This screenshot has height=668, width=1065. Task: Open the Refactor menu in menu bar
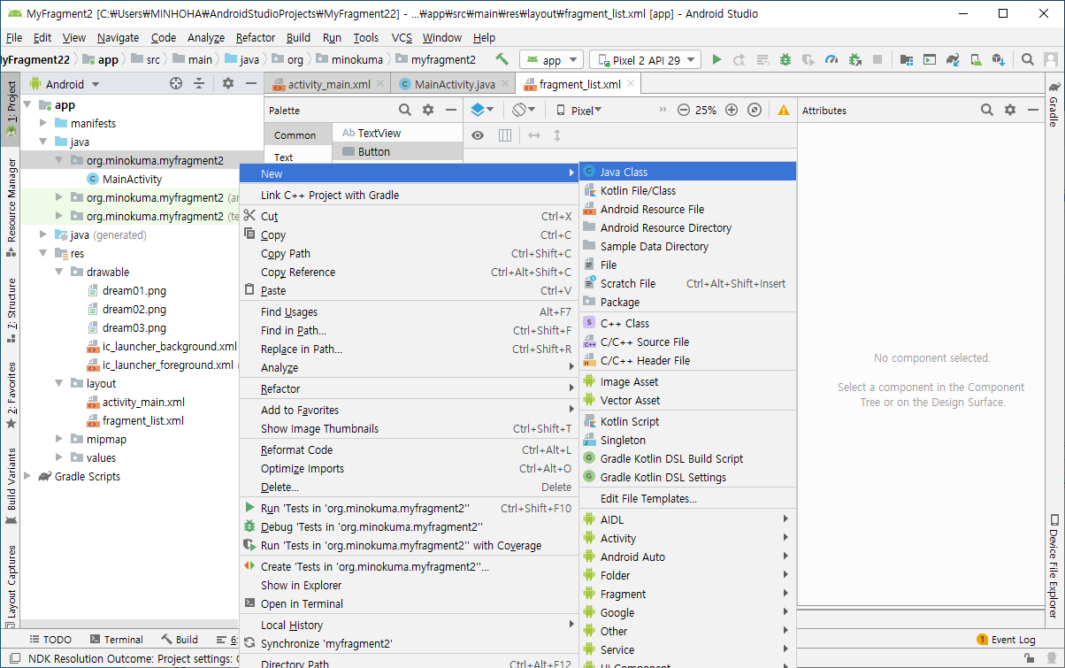[x=256, y=37]
